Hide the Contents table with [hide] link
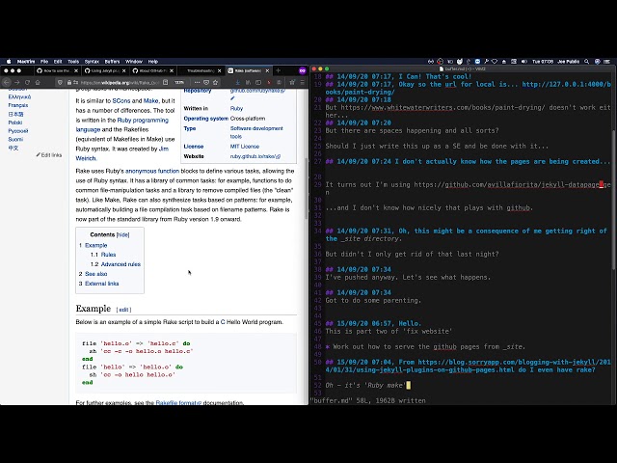Image resolution: width=617 pixels, height=463 pixels. (122, 234)
